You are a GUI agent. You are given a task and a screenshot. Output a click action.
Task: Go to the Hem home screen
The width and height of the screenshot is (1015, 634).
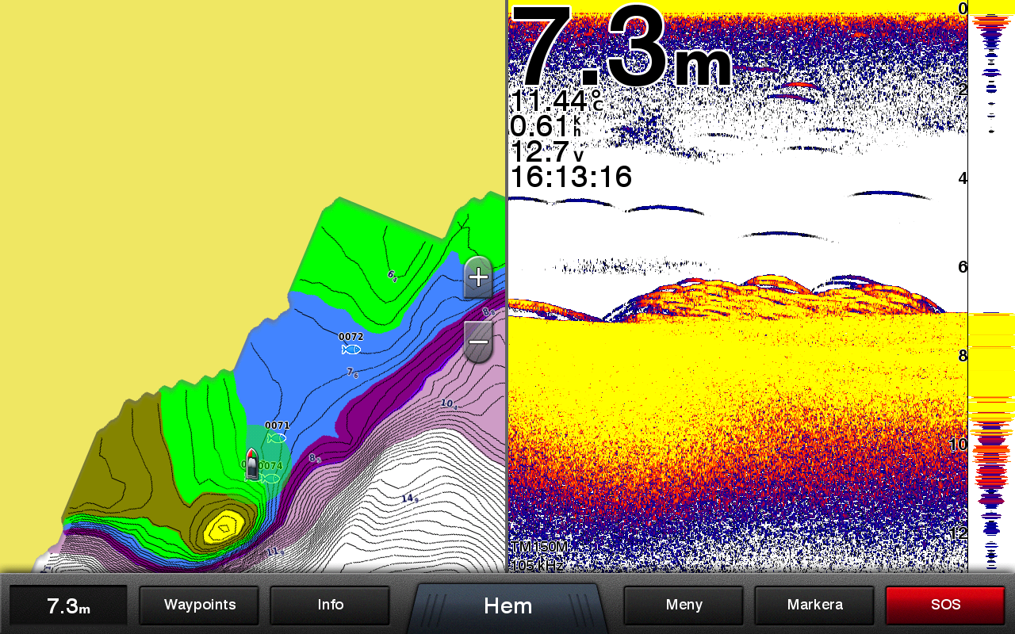point(507,606)
